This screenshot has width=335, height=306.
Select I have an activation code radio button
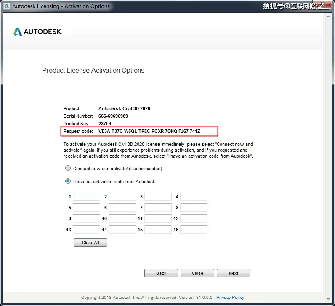[x=68, y=181]
